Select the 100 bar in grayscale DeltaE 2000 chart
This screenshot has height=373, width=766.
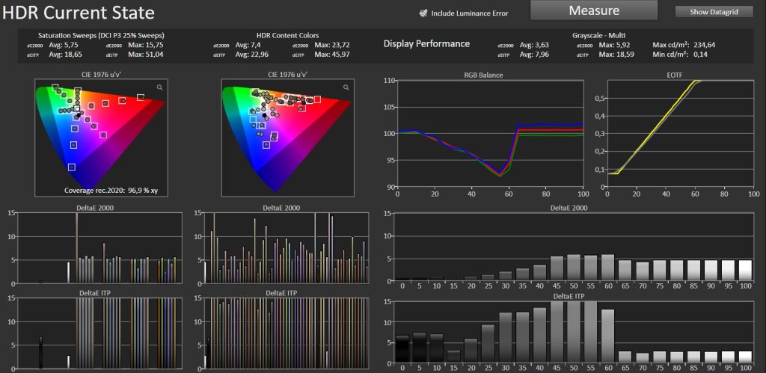coord(745,270)
